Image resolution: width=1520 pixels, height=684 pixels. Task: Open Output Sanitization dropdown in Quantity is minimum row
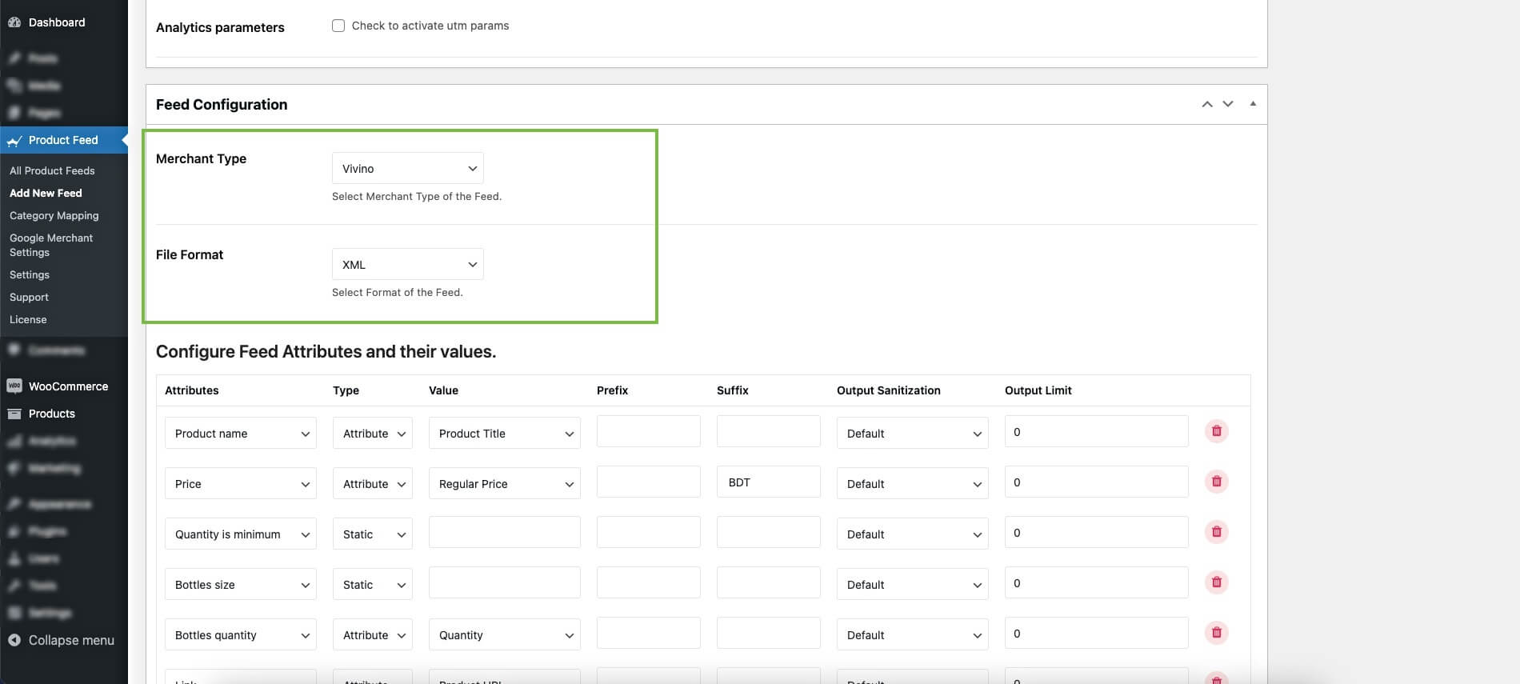pyautogui.click(x=913, y=534)
